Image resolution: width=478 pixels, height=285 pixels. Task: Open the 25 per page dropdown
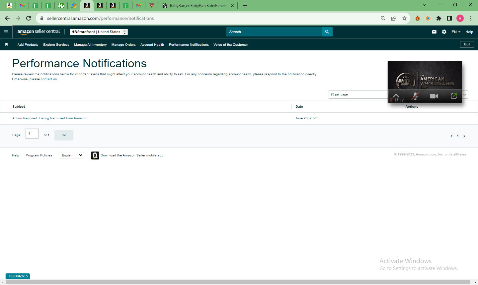point(398,94)
